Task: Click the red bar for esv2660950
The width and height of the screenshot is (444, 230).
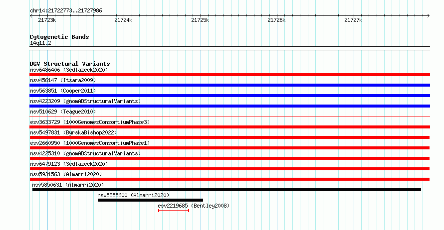Action: 229,148
